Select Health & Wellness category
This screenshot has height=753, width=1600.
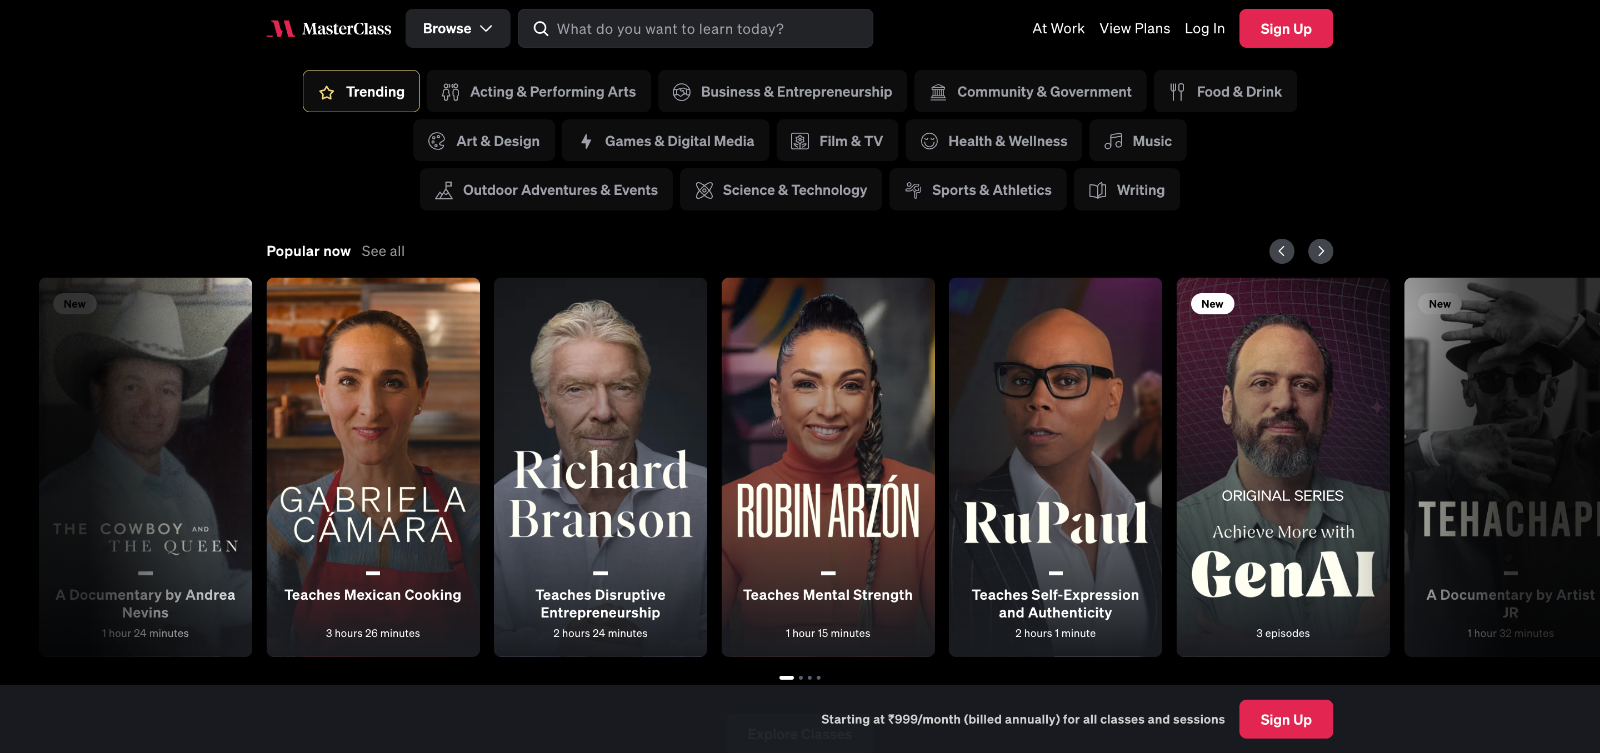[x=993, y=141]
